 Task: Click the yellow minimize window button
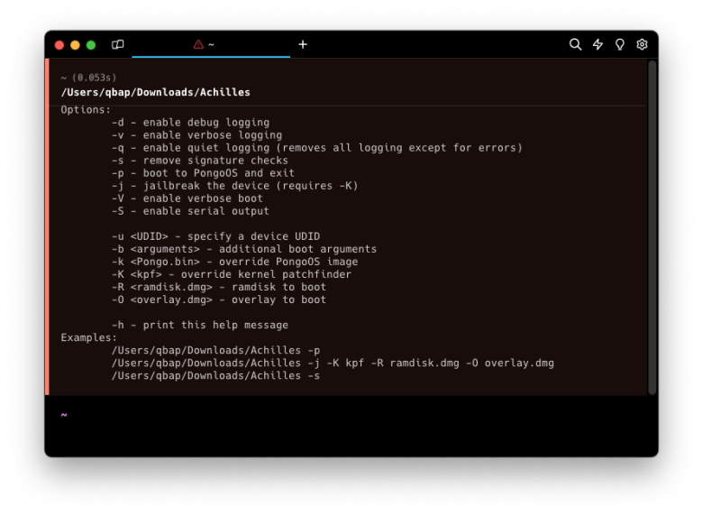[x=75, y=45]
